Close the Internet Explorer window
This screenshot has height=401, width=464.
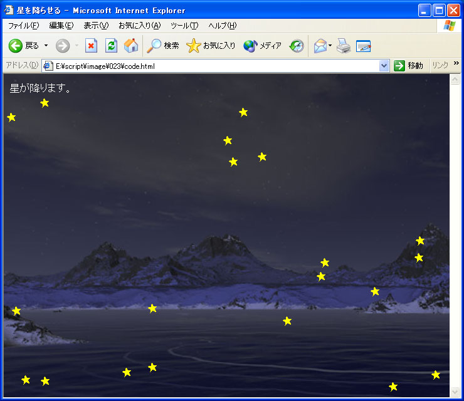coord(453,11)
